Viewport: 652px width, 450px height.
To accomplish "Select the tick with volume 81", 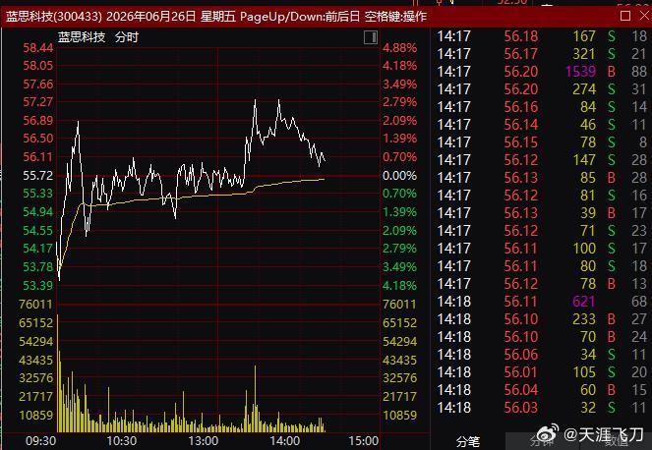I will pos(542,195).
